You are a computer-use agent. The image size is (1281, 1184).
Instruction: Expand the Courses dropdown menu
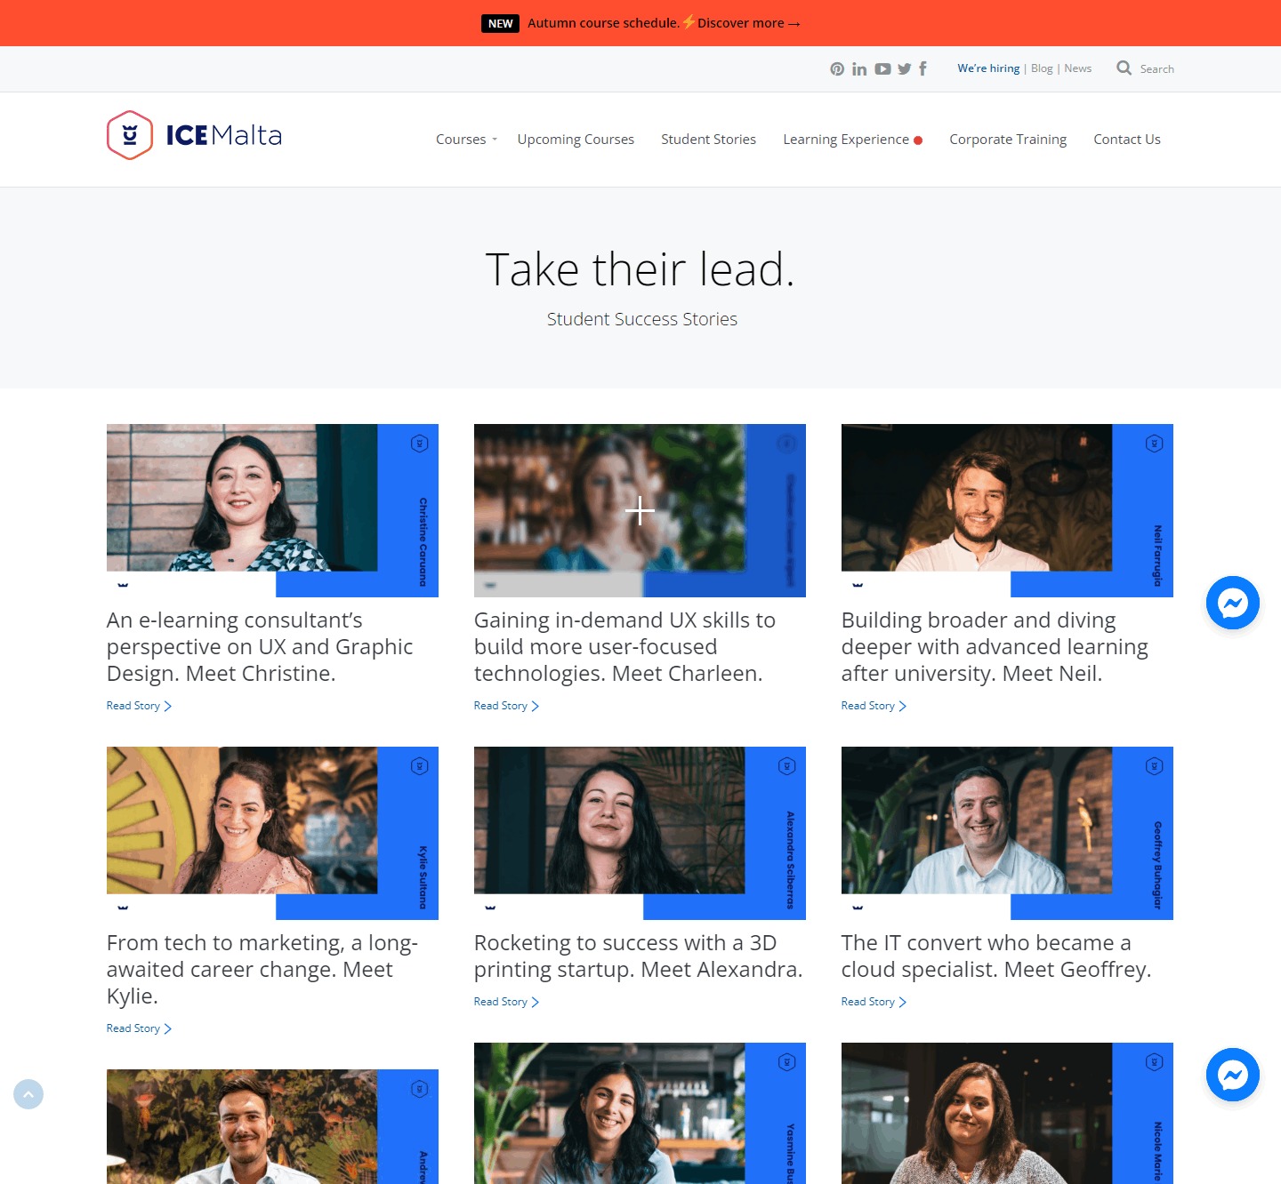(466, 140)
